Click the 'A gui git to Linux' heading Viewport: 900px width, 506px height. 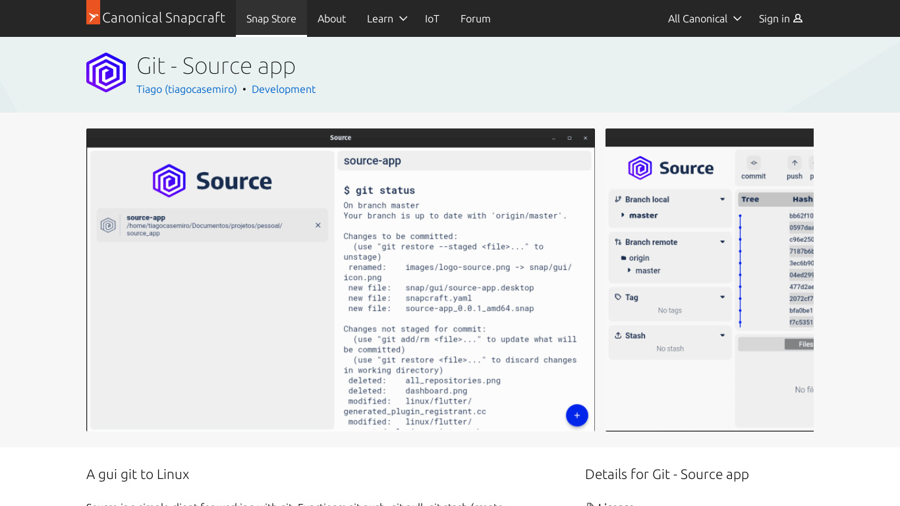(x=138, y=474)
